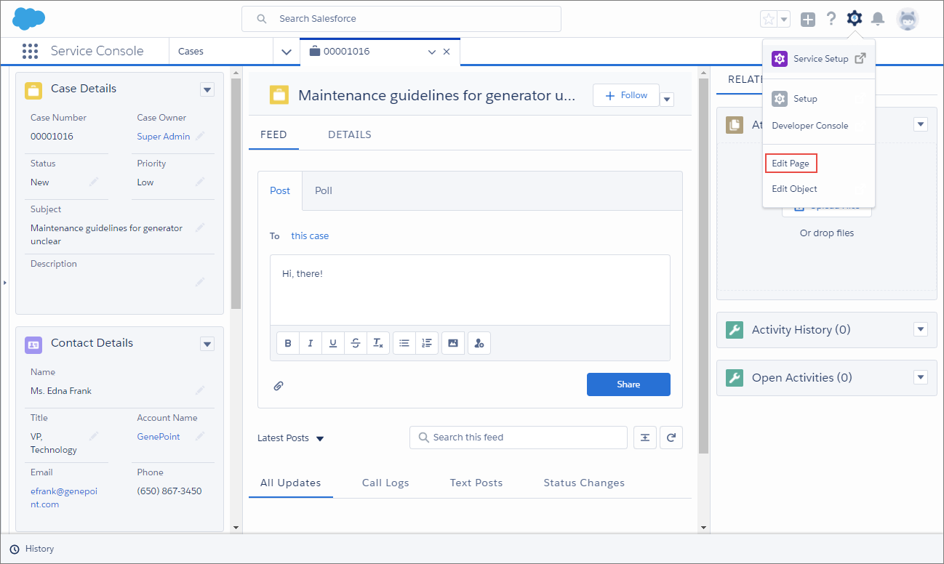Open tab actions chevron for 00001016
This screenshot has width=944, height=564.
431,52
